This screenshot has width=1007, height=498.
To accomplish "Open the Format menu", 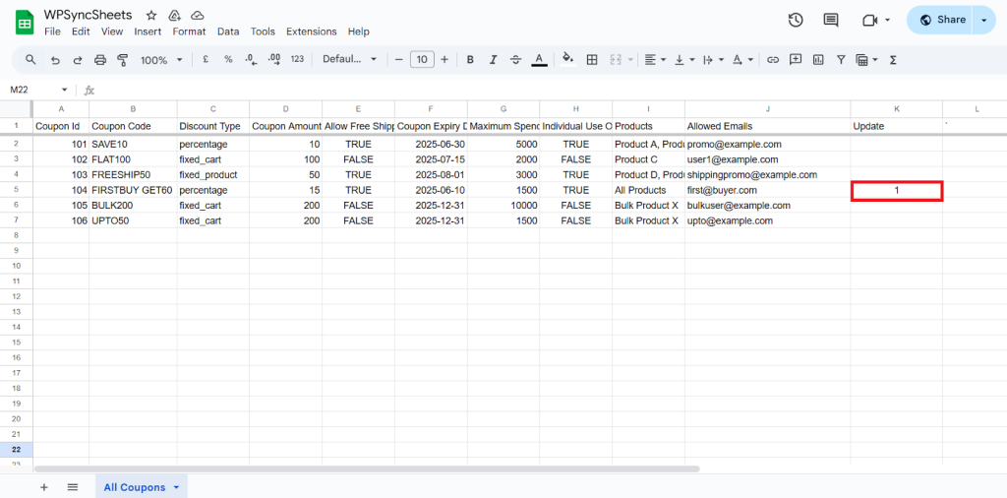I will coord(190,31).
